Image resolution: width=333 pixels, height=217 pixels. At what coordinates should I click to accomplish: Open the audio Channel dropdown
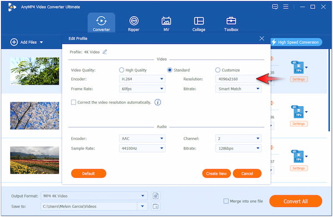pyautogui.click(x=238, y=139)
